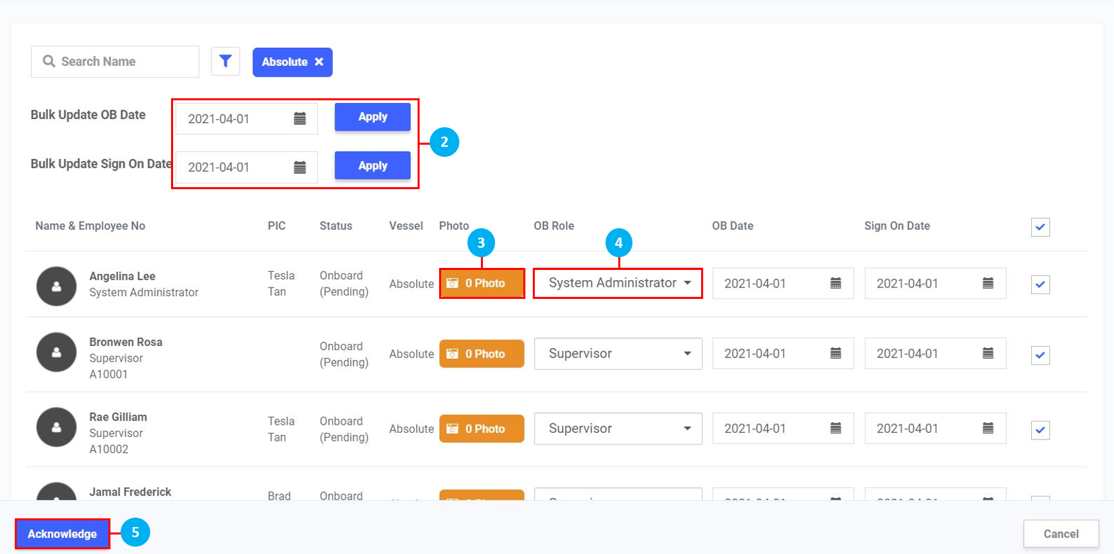The image size is (1114, 554).
Task: Open OB Date calendar for Bronwen Rosa
Action: pos(835,353)
